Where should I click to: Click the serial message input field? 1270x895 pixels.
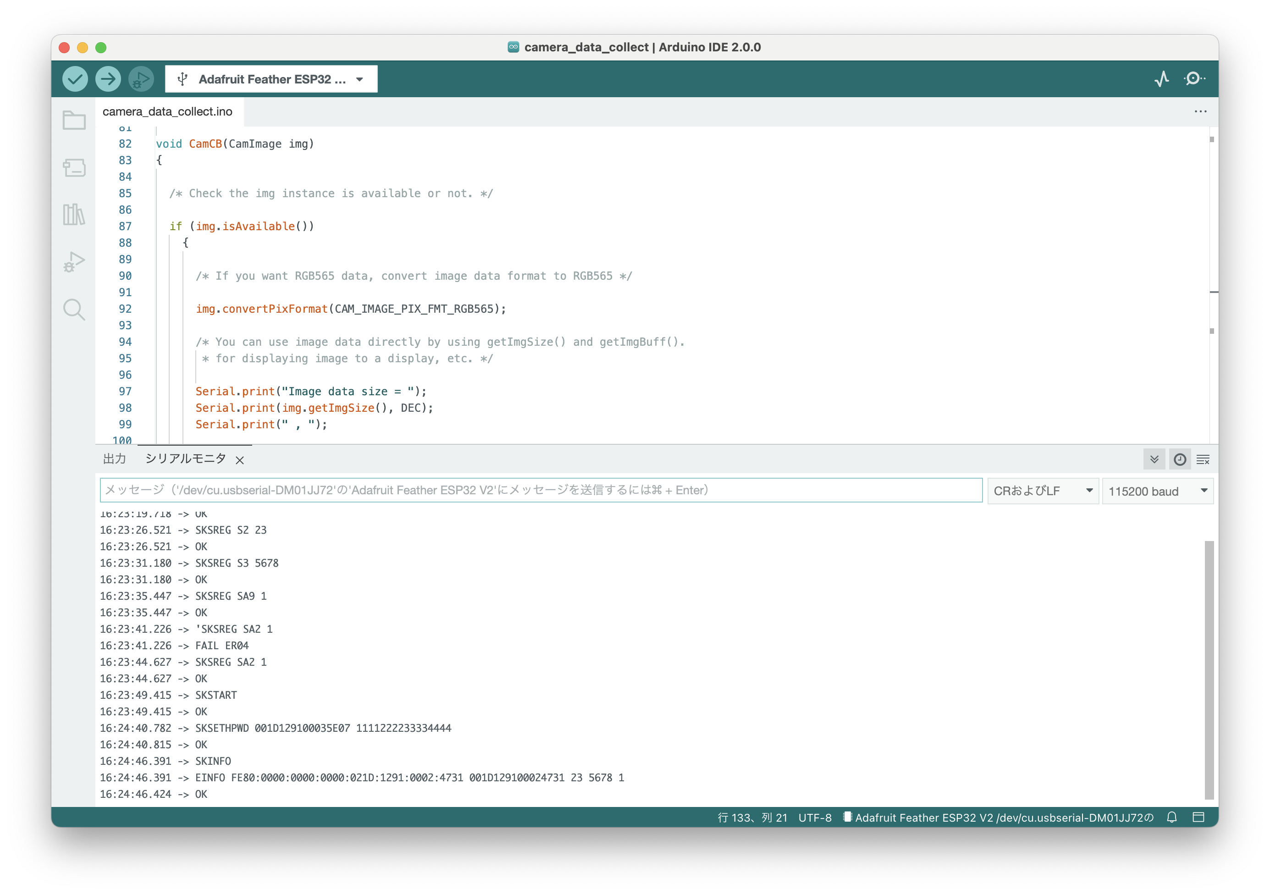[x=541, y=490]
